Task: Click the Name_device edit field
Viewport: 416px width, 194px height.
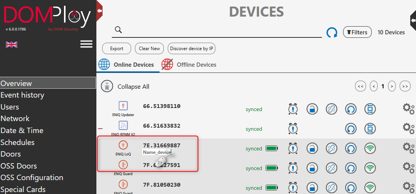Action: 157,152
